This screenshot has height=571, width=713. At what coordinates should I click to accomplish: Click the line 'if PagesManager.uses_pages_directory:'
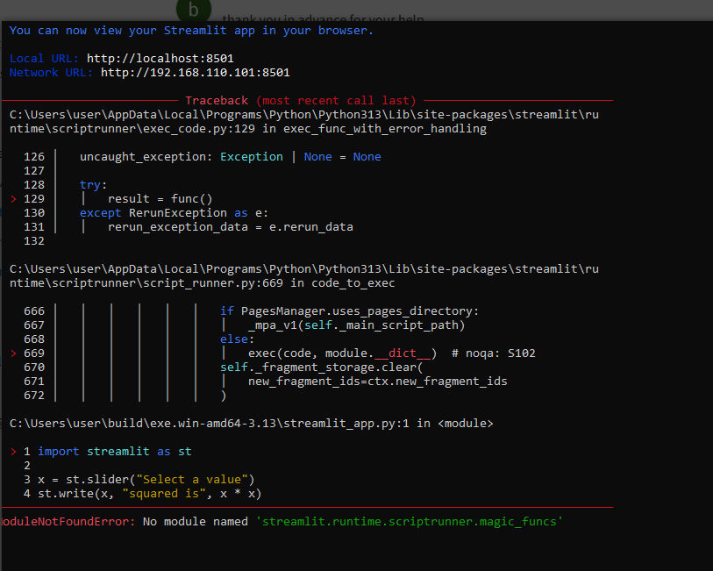point(349,311)
